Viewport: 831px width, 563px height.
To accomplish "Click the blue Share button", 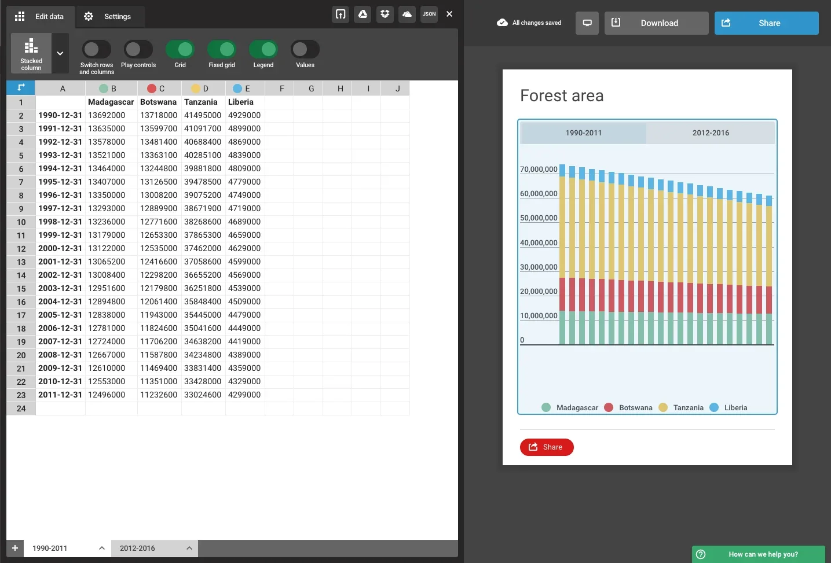I will pyautogui.click(x=766, y=23).
